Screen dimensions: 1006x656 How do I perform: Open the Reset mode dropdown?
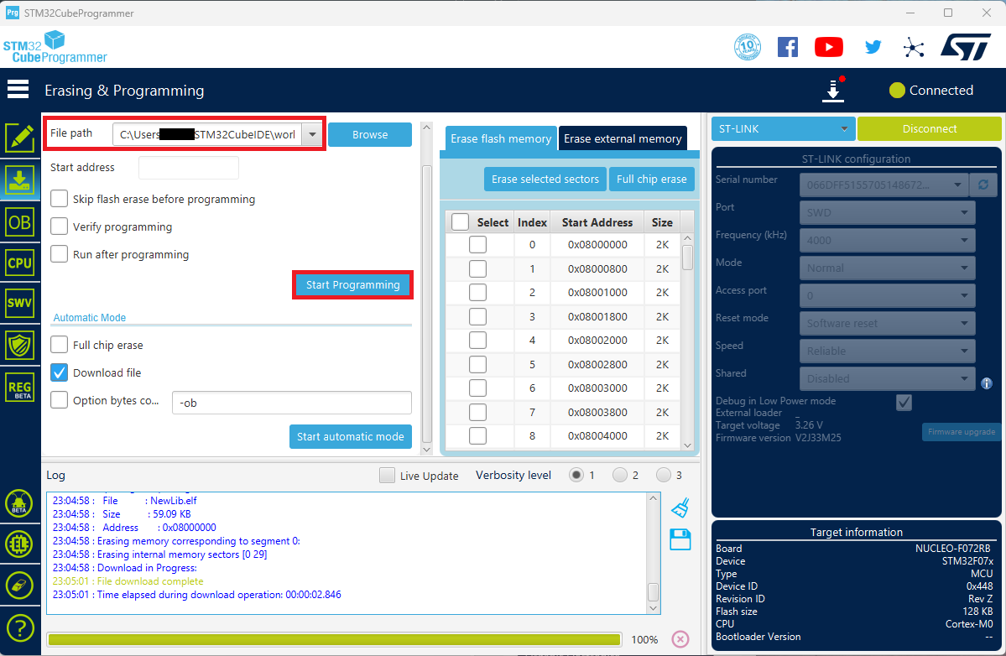click(x=888, y=323)
